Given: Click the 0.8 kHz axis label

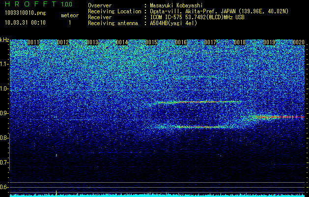Looking at the screenshot, I should [x=4, y=138].
